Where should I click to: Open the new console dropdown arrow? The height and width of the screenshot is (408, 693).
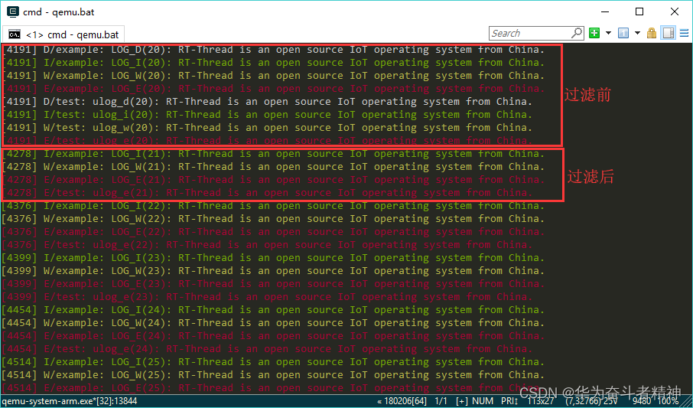point(608,33)
